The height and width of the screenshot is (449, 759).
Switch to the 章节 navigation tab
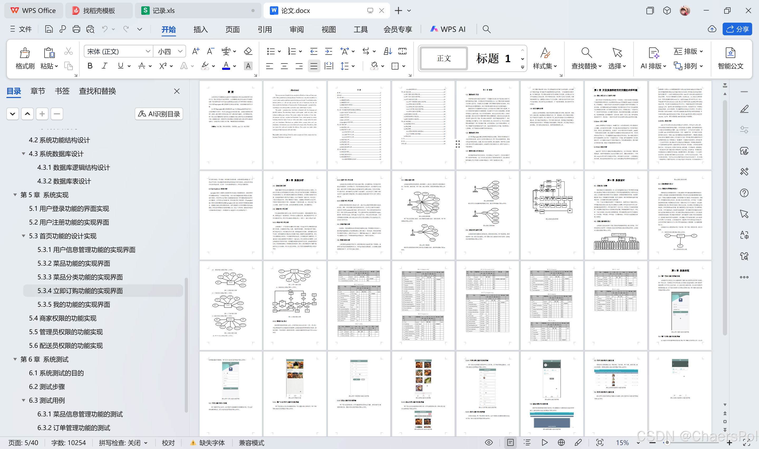coord(38,91)
